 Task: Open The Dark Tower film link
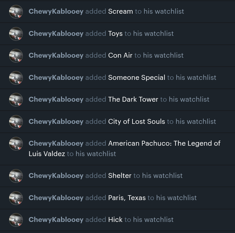133,99
